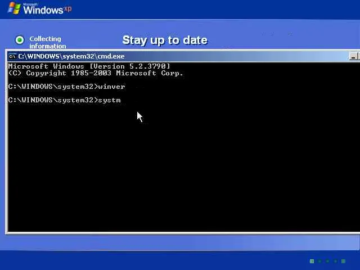Viewport: 360px width, 270px height.
Task: Click the 'winver' command line
Action: click(x=66, y=87)
